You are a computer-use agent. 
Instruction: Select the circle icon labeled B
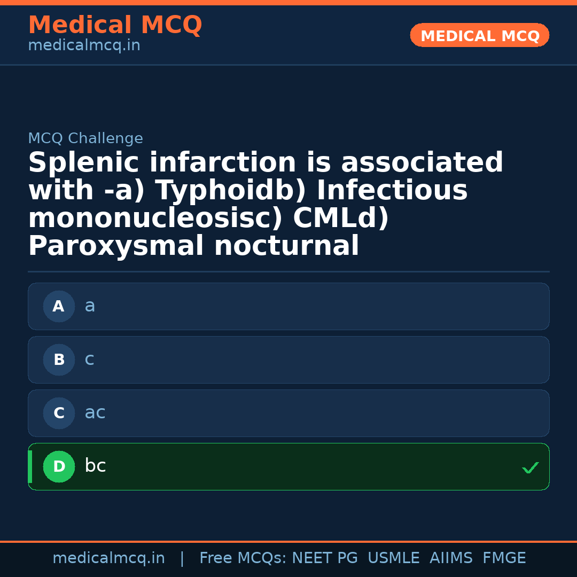point(59,360)
